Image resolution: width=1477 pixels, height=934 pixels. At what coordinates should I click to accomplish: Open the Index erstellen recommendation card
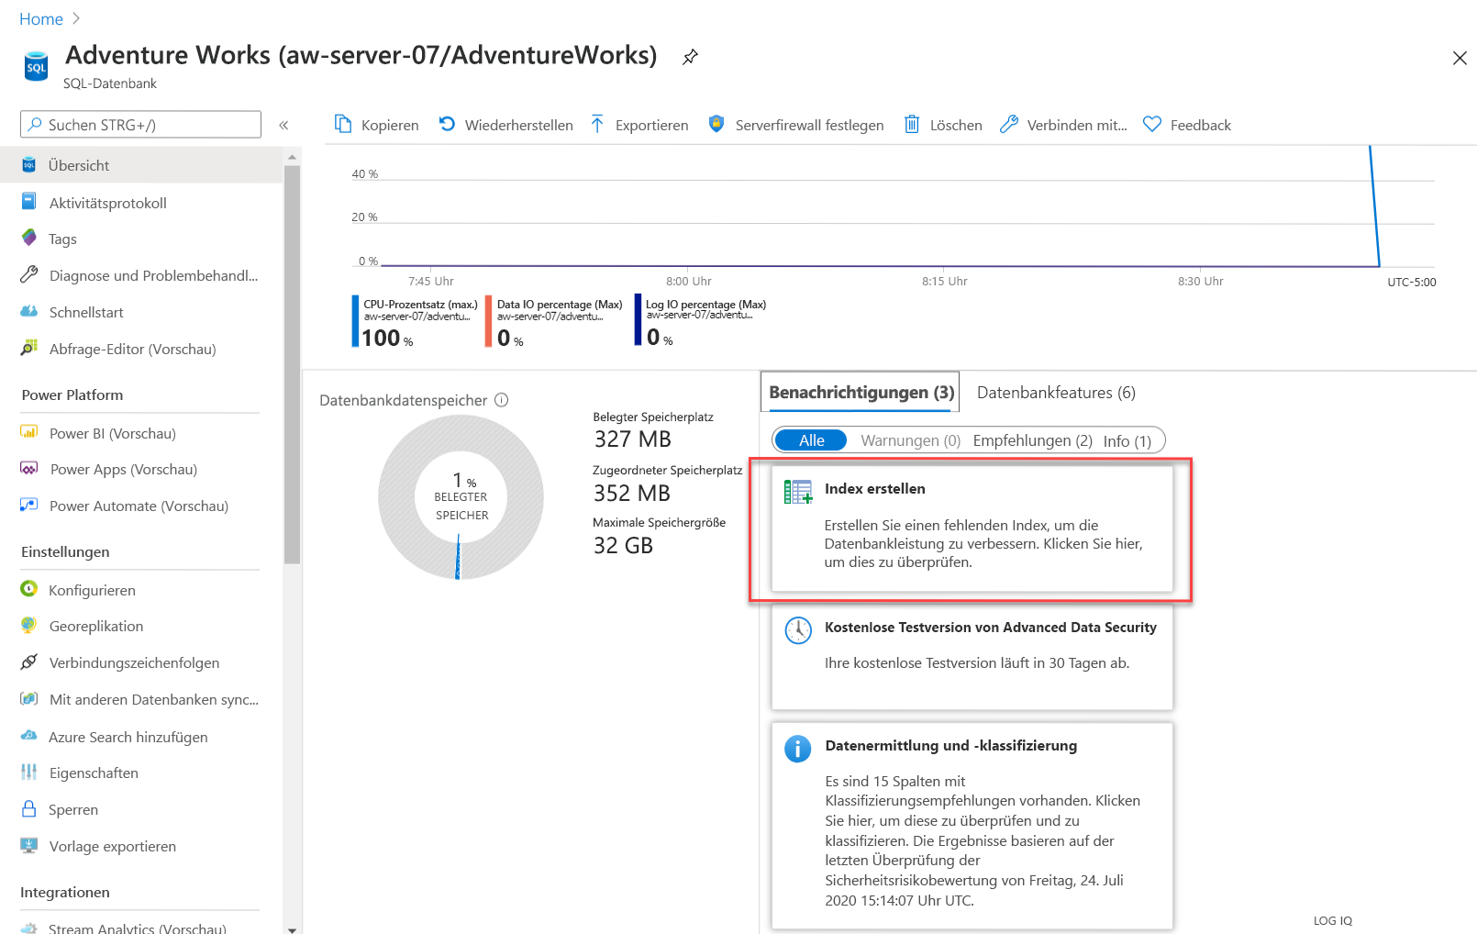click(972, 528)
